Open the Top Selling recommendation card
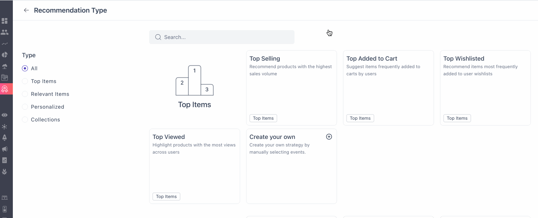 291,88
